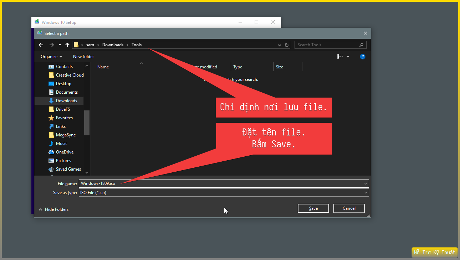Screen dimensions: 460x260
Task: Open the Save as type dropdown
Action: pyautogui.click(x=224, y=193)
